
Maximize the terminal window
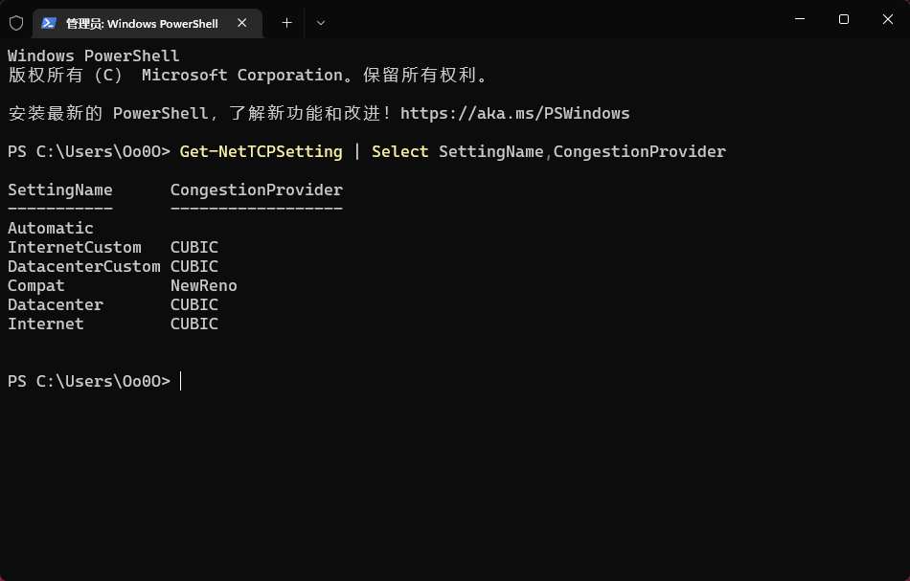844,19
